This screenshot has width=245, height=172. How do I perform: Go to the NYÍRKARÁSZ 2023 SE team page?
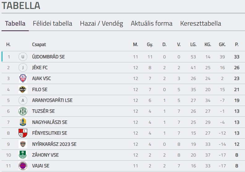(x=54, y=144)
